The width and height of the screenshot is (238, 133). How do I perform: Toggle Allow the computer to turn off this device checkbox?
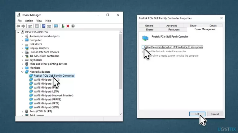click(x=143, y=47)
